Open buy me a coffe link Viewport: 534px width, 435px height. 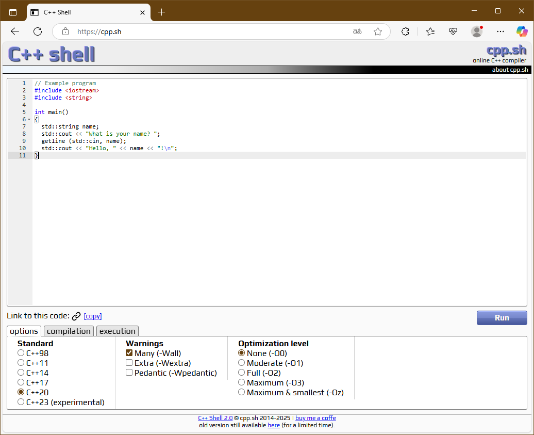(315, 418)
